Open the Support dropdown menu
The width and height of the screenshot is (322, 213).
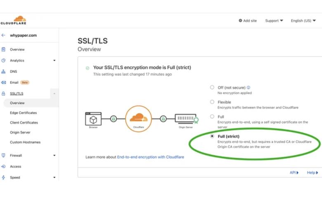(274, 21)
